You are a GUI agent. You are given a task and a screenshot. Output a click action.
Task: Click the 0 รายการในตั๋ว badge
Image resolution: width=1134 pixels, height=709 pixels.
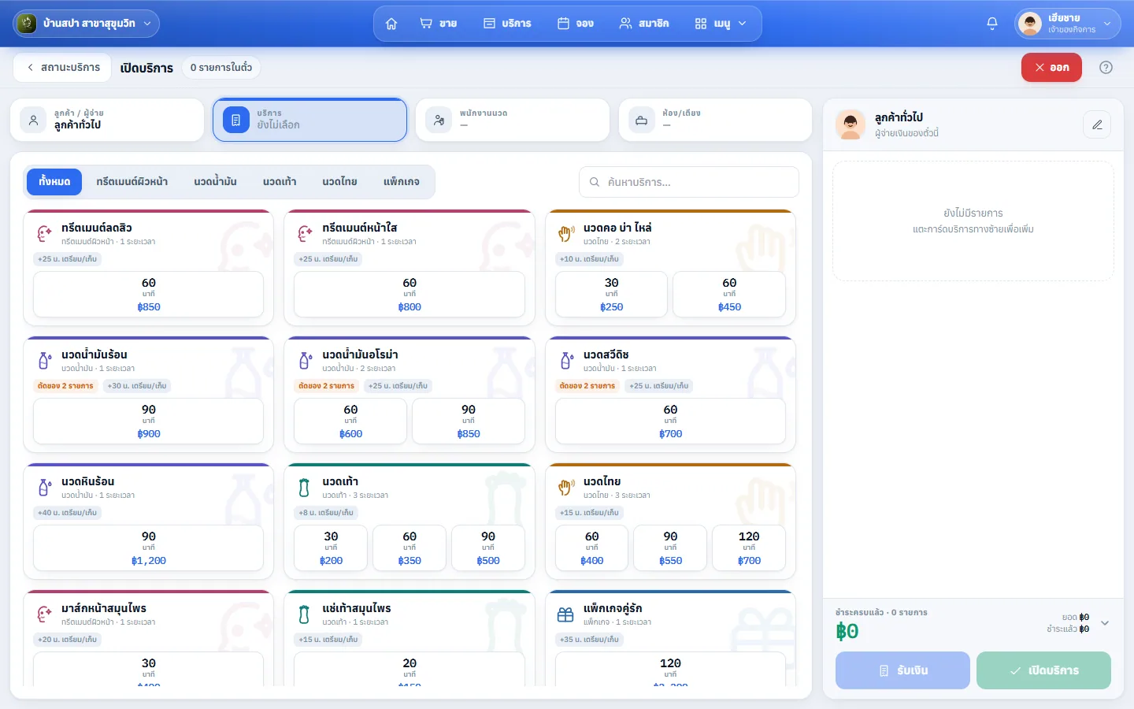click(221, 68)
